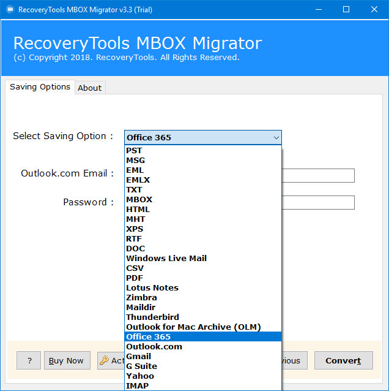Choose XPS from the list

203,229
